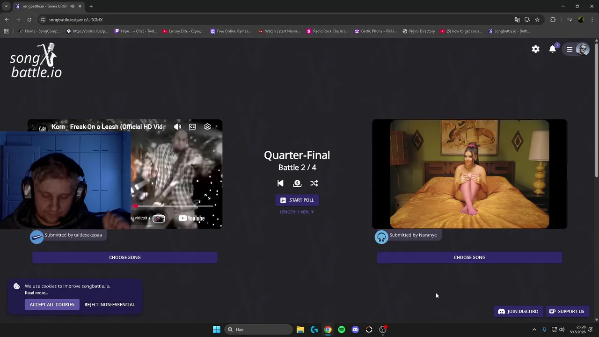Mute the songbattle tab audio

click(72, 6)
